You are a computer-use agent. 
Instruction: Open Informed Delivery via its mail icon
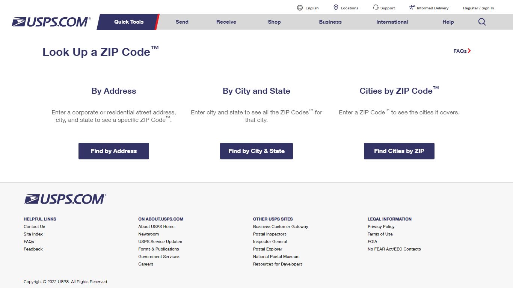(x=412, y=7)
